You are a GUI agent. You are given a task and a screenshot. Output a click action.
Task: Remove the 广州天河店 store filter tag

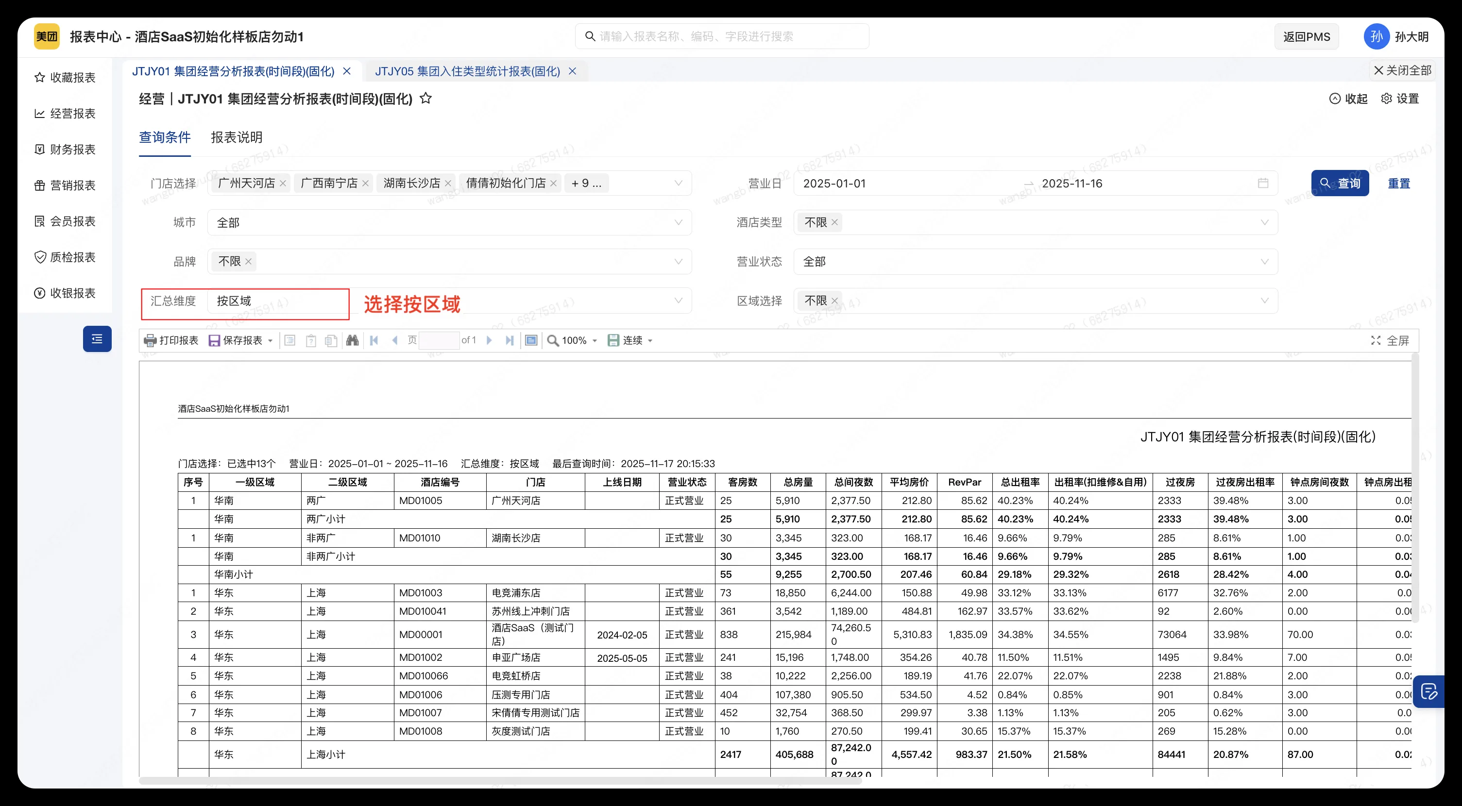(x=284, y=183)
